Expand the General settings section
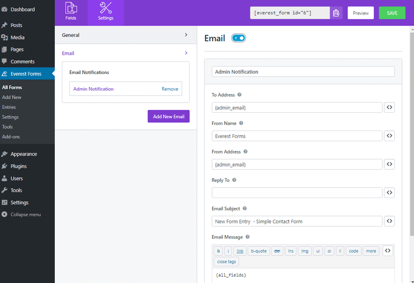Viewport: 414px width, 283px height. click(x=125, y=35)
